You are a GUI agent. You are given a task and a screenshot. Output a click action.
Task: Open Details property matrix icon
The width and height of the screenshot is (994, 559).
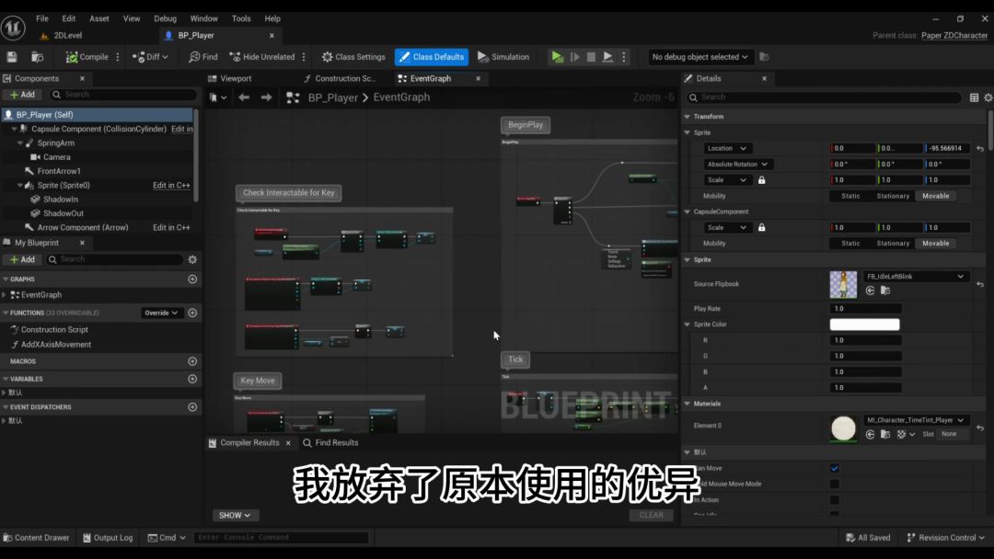[x=974, y=97]
